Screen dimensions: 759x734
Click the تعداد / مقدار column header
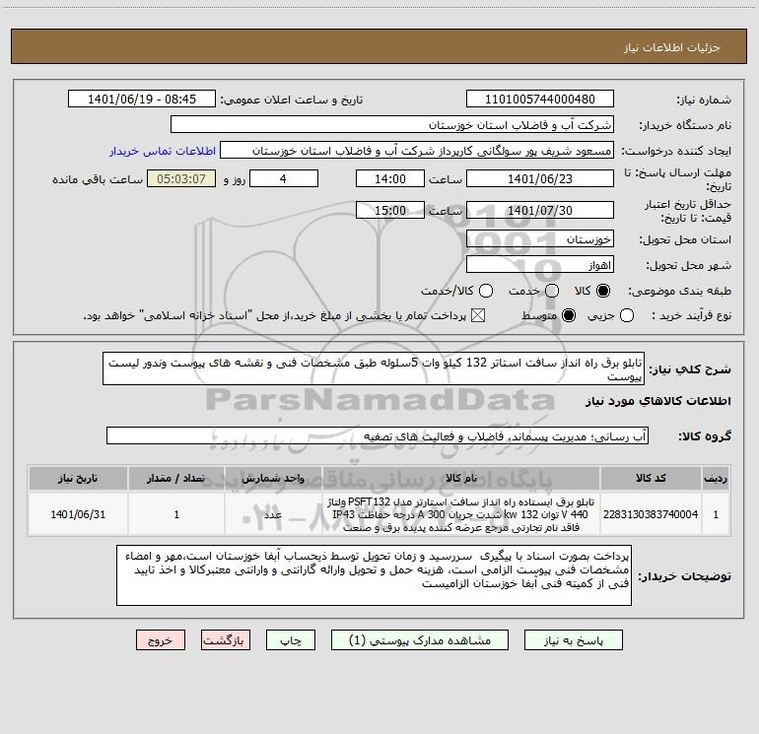176,478
